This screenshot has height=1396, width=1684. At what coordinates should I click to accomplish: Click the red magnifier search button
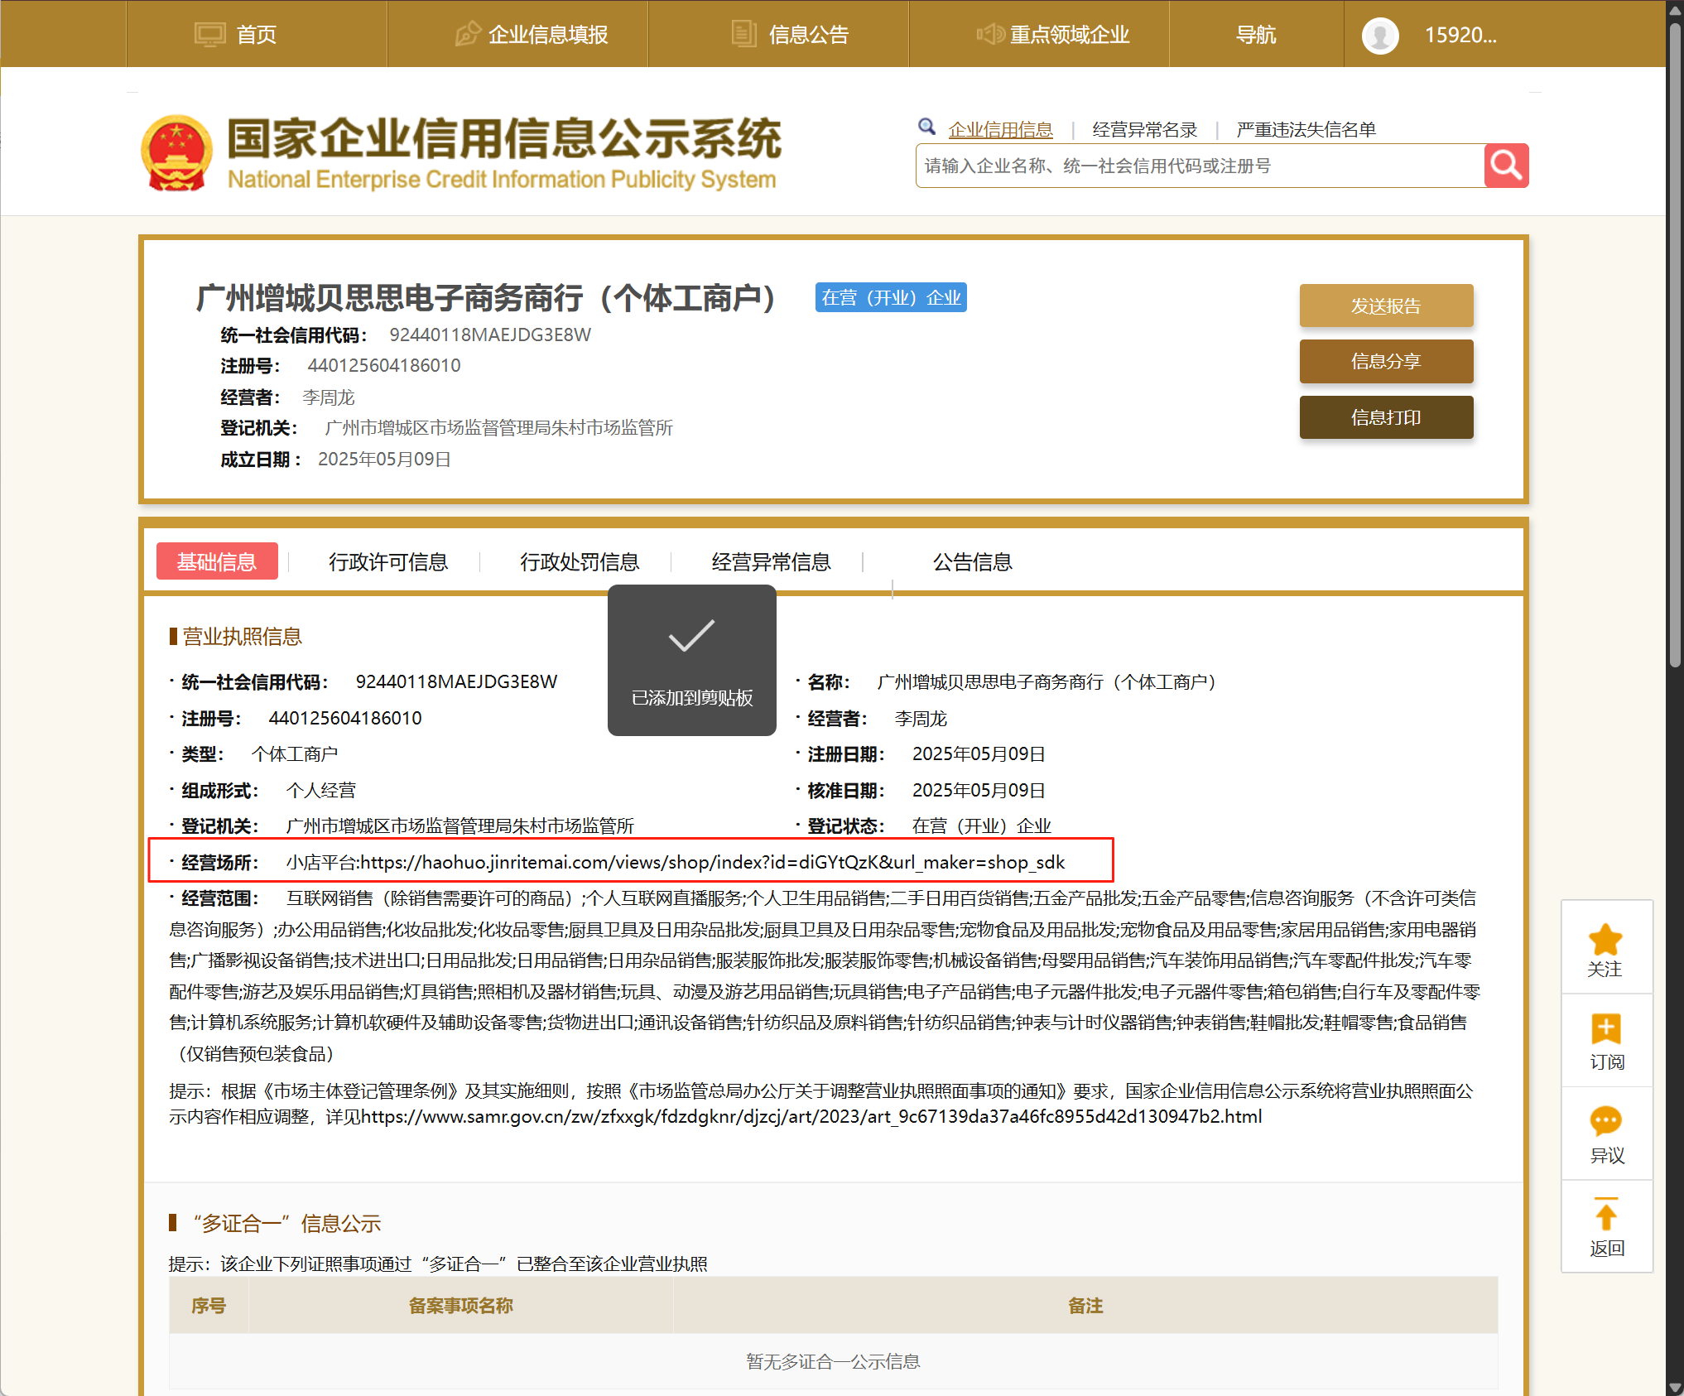(x=1505, y=166)
